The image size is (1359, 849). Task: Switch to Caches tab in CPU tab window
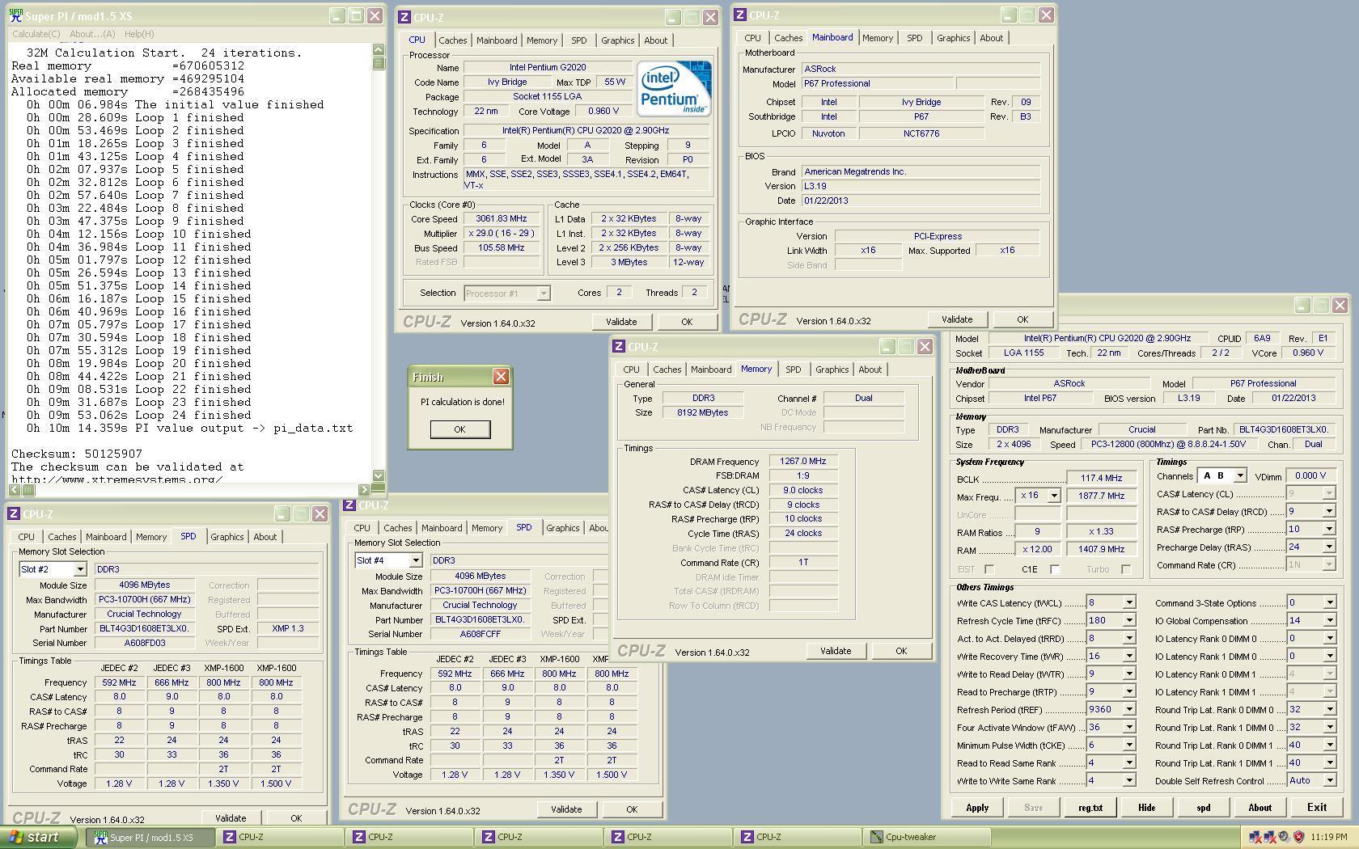(452, 40)
